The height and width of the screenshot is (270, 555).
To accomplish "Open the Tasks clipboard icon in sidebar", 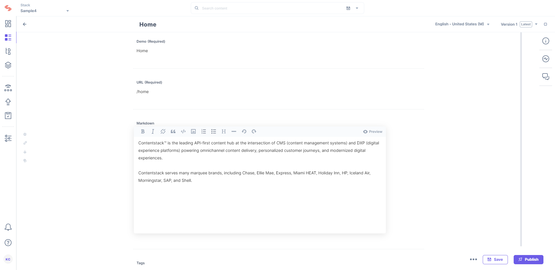I will point(8,116).
